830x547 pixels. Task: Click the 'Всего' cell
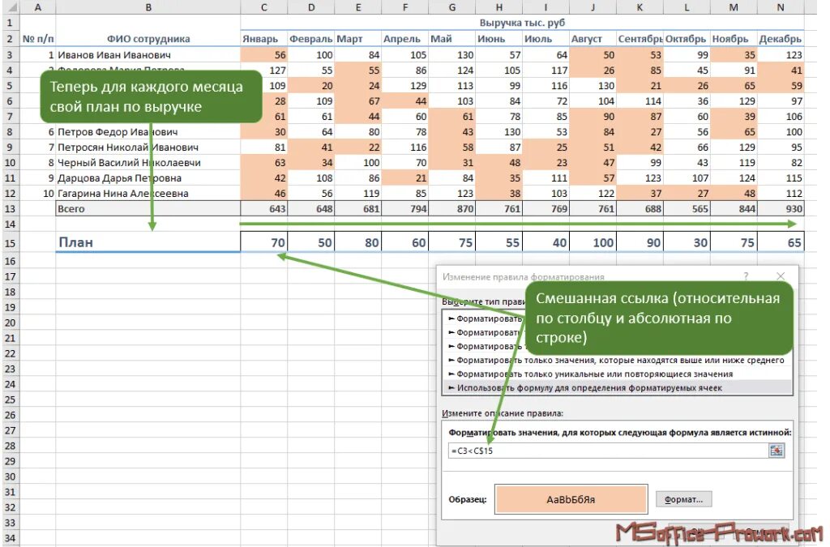coord(148,208)
